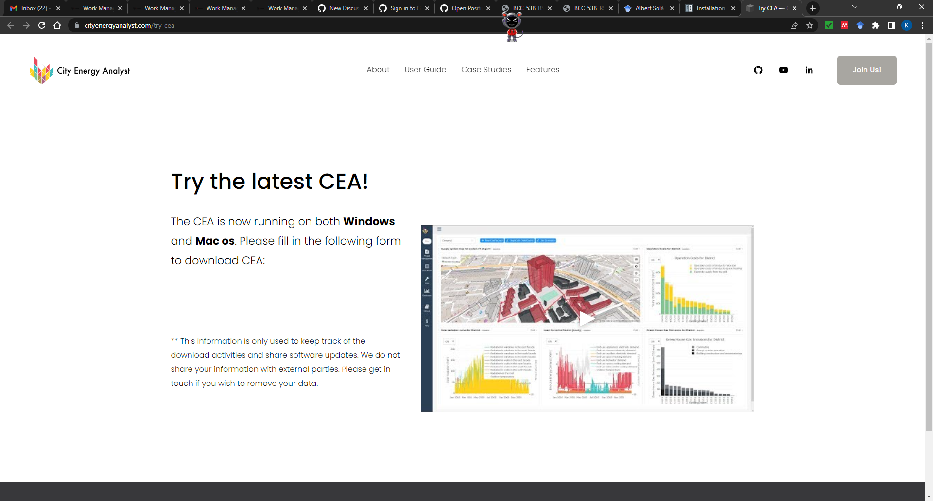Screen dimensions: 933x501
Task: Reload the page with the refresh icon
Action: pos(42,25)
